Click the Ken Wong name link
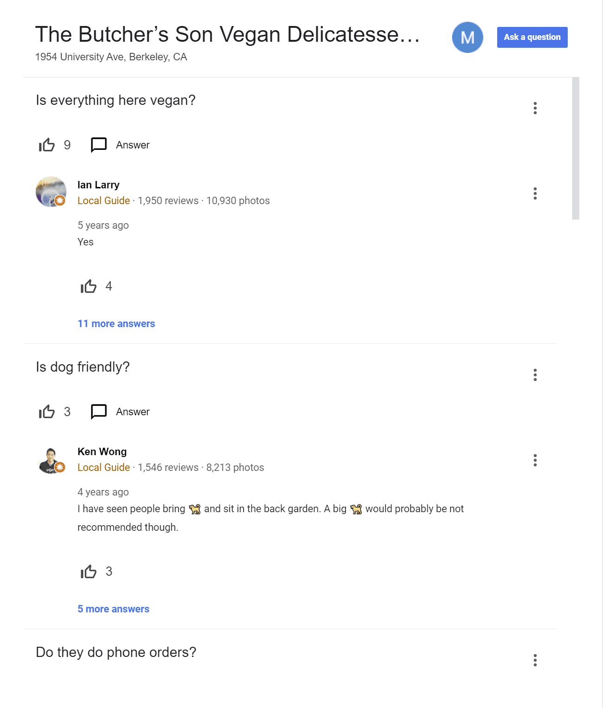 [102, 452]
